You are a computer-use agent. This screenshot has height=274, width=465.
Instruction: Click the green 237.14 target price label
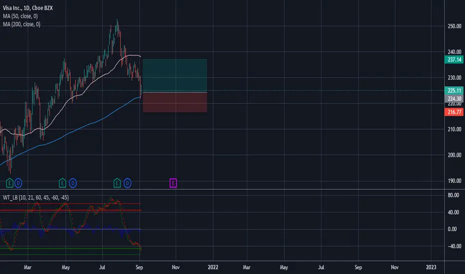tap(454, 60)
